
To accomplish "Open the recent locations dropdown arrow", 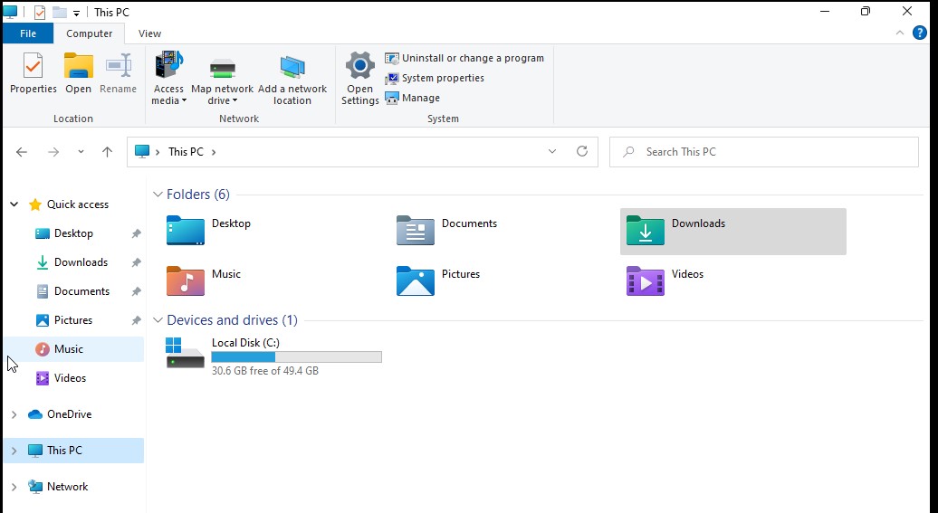I will [81, 152].
